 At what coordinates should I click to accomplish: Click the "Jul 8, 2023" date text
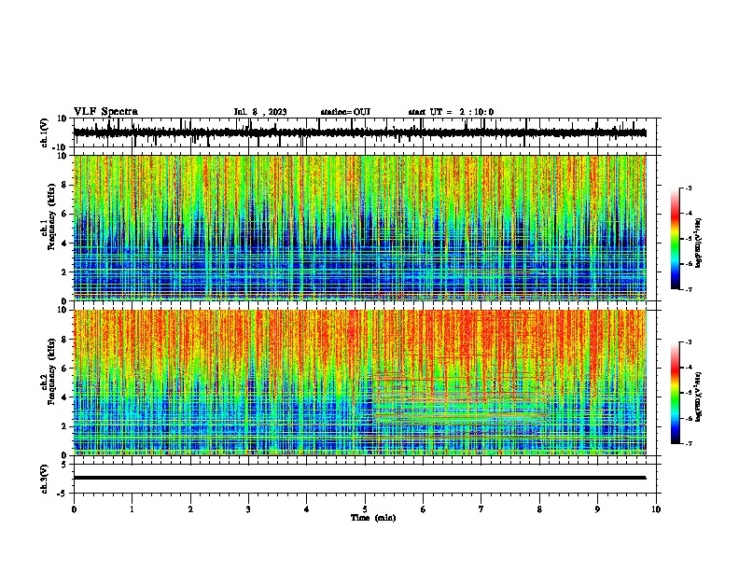[260, 112]
